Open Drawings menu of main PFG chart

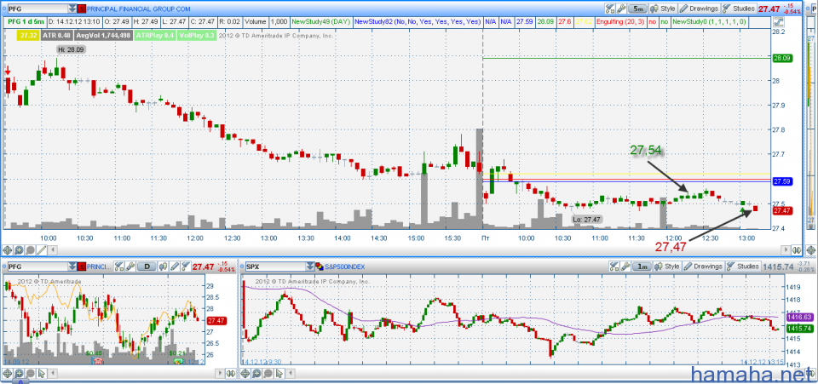pos(699,9)
